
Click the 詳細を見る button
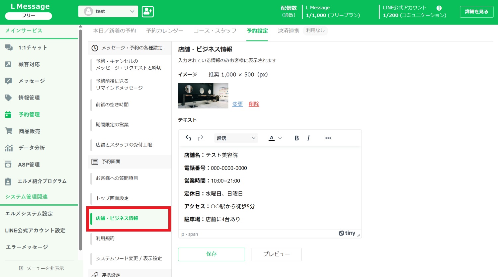coord(476,12)
